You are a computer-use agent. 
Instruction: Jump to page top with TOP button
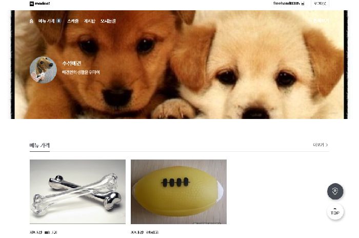(335, 212)
